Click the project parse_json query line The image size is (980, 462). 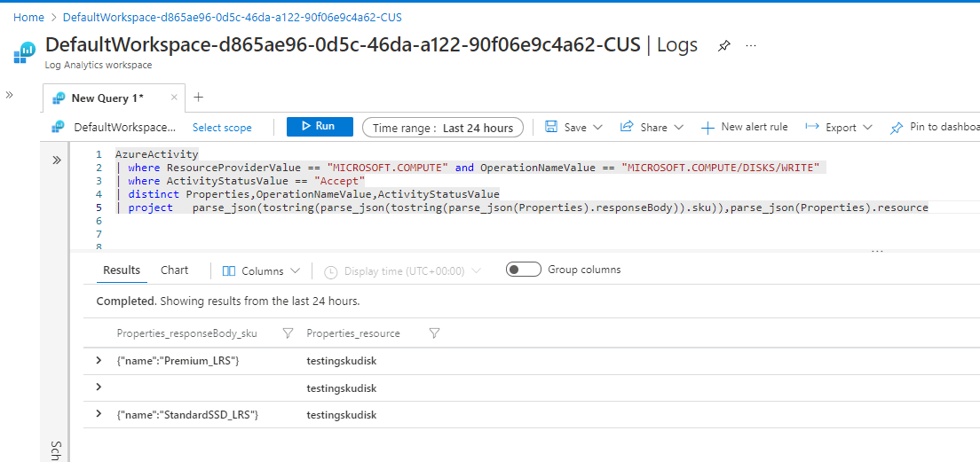[x=522, y=208]
